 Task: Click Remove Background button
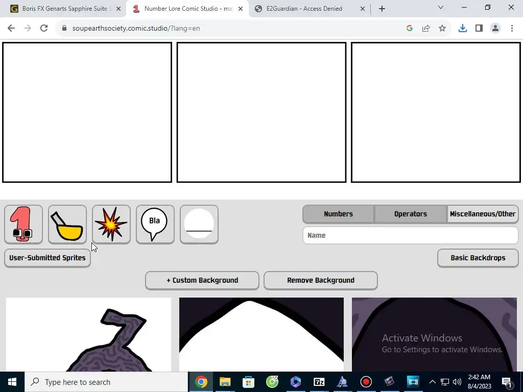point(321,280)
